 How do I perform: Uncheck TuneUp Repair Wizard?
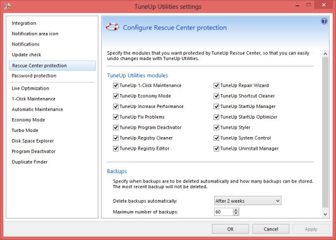(217, 85)
